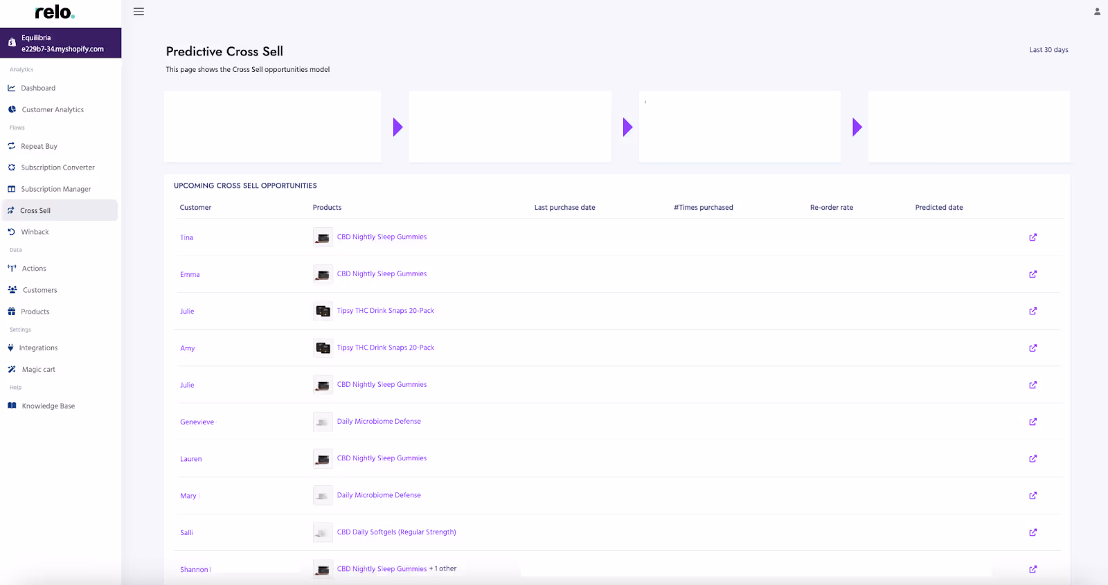Click customer name Lauren
The height and width of the screenshot is (585, 1108).
[191, 459]
